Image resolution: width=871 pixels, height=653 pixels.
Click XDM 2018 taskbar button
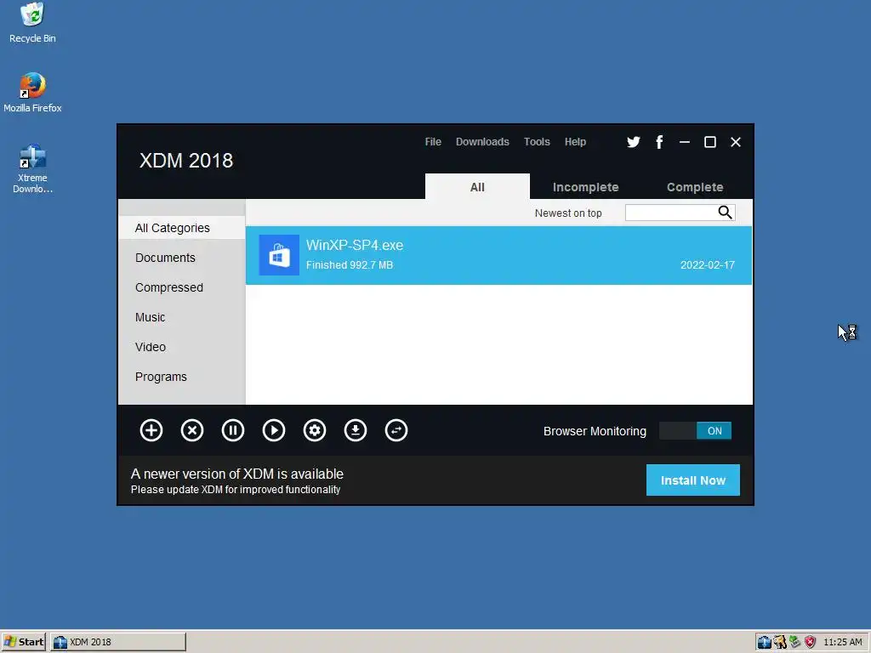118,642
